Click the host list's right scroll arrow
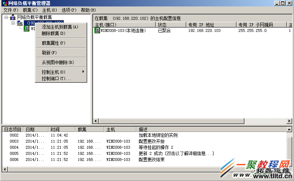 pos(289,121)
